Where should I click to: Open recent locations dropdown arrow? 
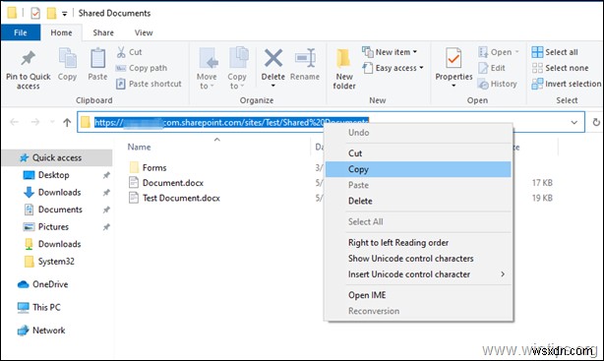click(52, 122)
